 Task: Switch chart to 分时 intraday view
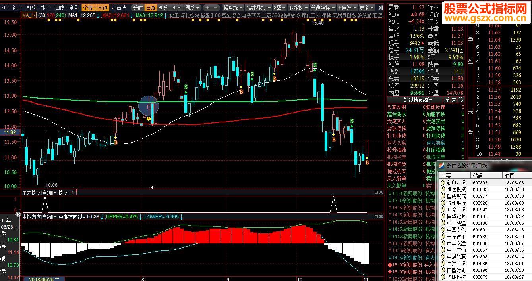137,8
